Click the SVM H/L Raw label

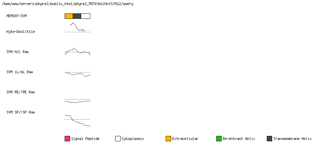pos(18,52)
